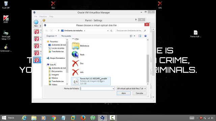Refresh the folder listing
This screenshot has height=121, width=216.
click(x=111, y=31)
